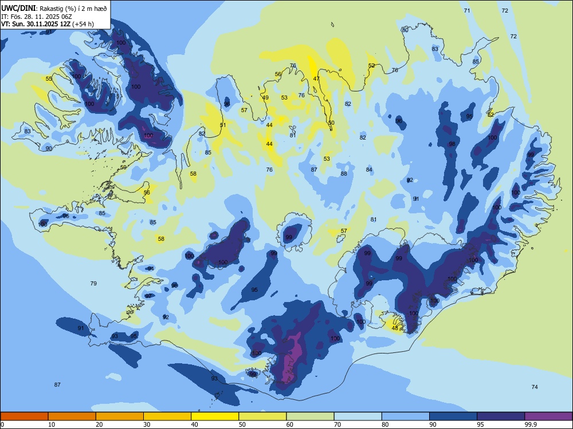Click the map value '94'
The width and height of the screenshot is (573, 429).
[151, 268]
